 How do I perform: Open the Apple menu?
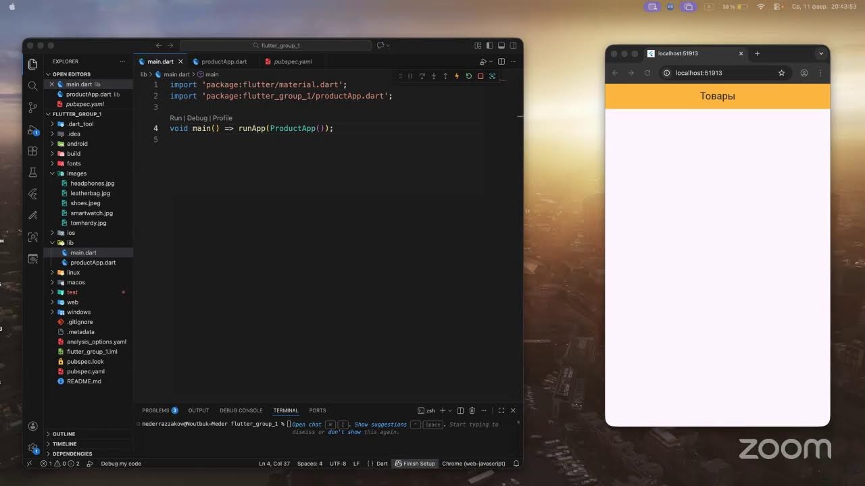click(x=11, y=6)
